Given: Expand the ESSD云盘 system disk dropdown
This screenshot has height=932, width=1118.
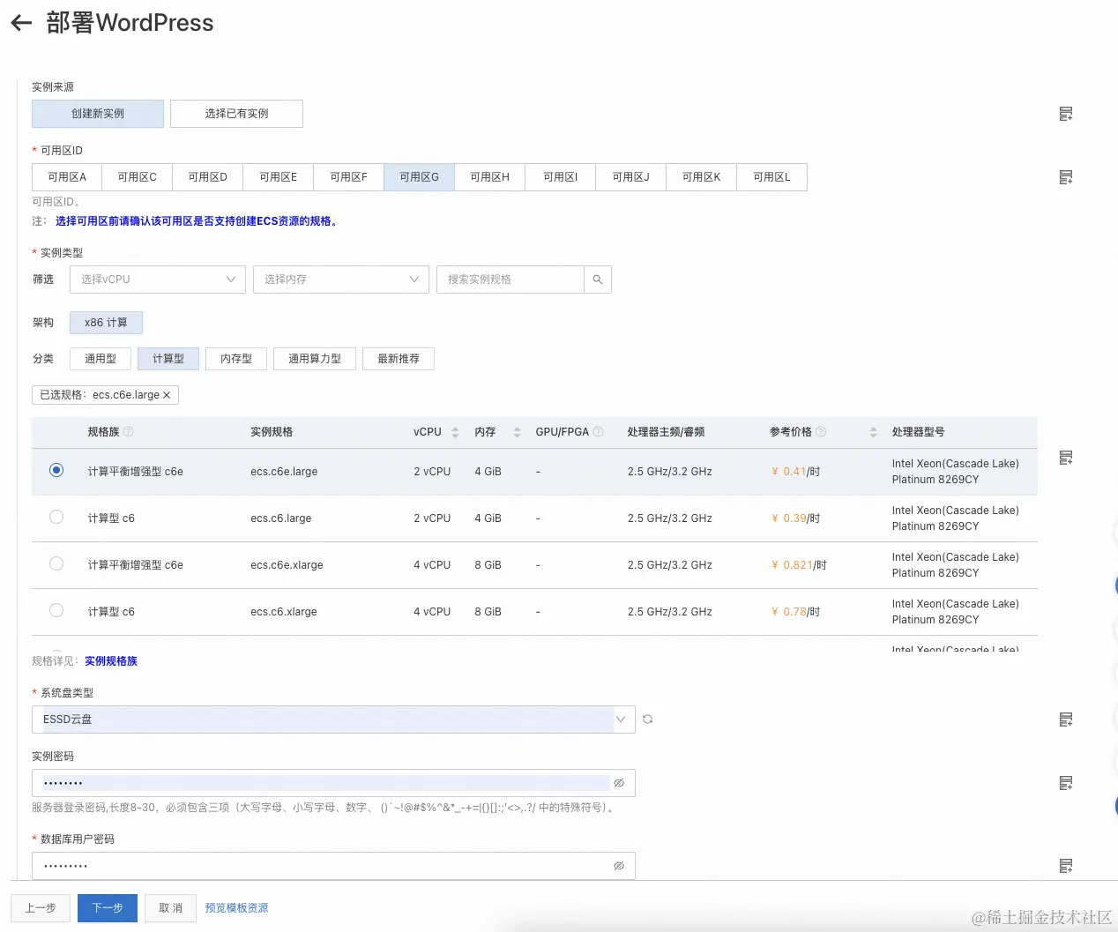Looking at the screenshot, I should [333, 720].
